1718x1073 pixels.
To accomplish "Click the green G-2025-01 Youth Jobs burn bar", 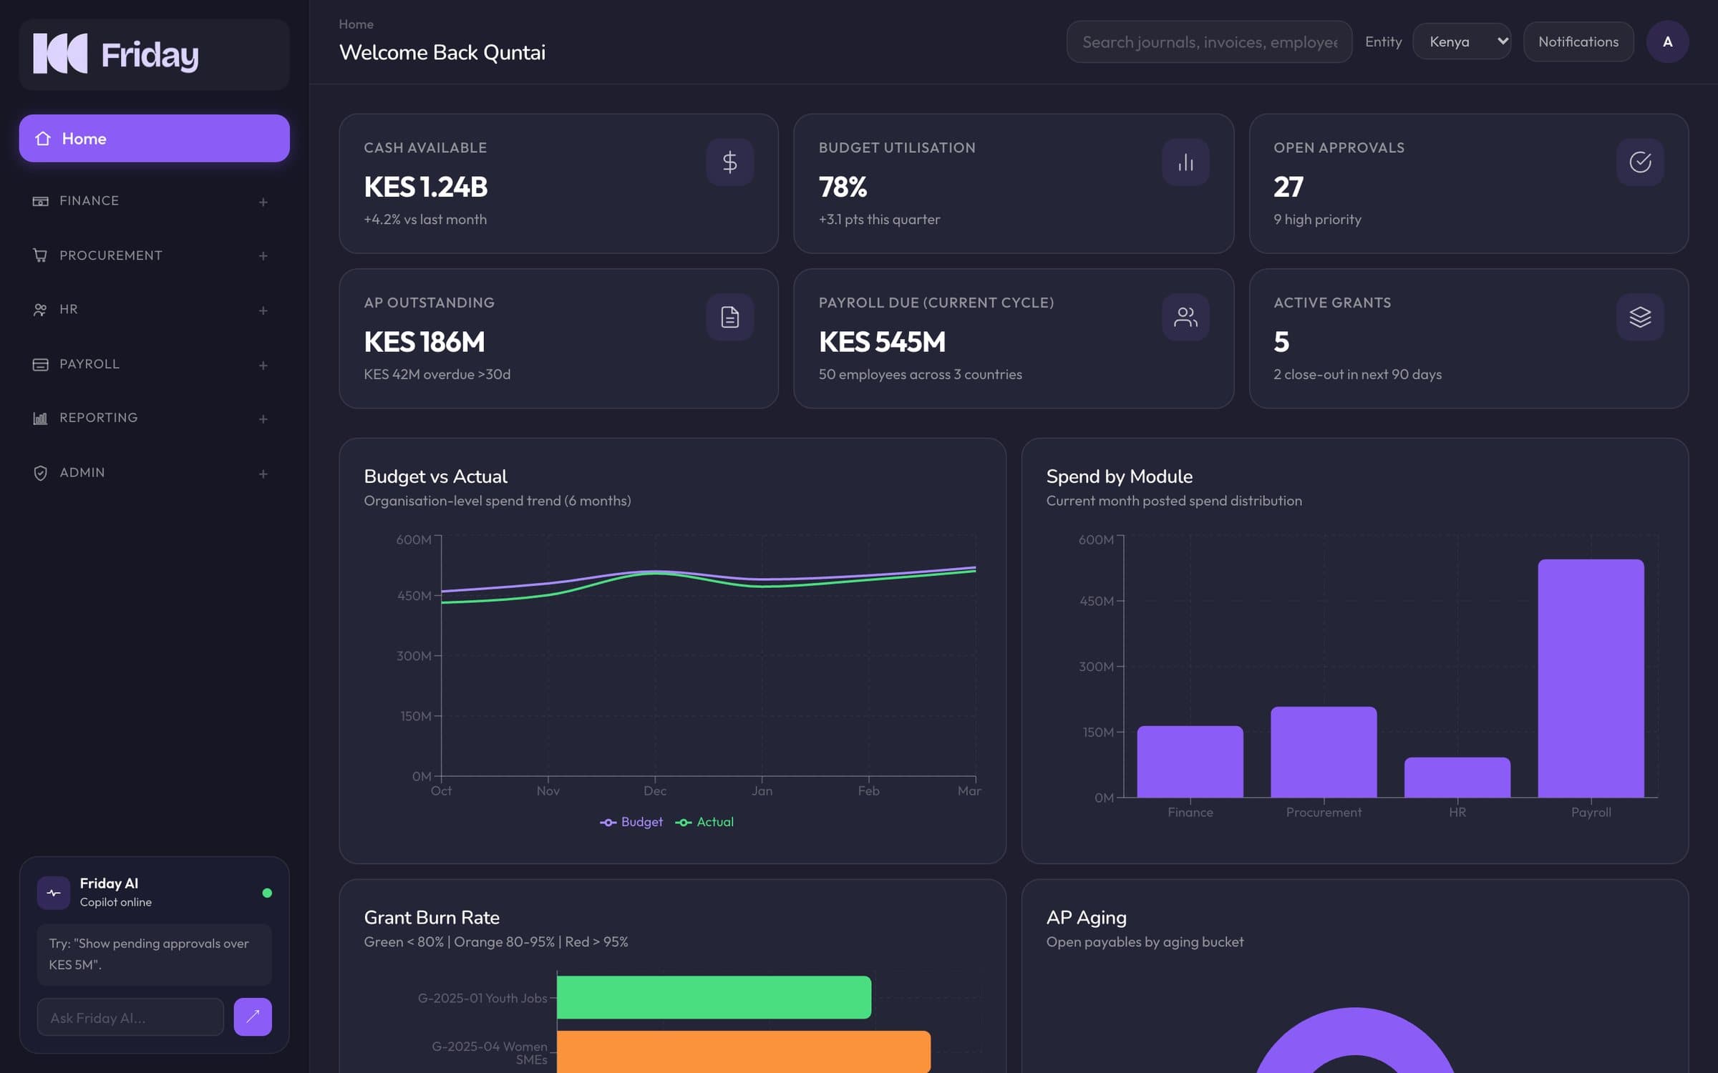I will click(714, 997).
